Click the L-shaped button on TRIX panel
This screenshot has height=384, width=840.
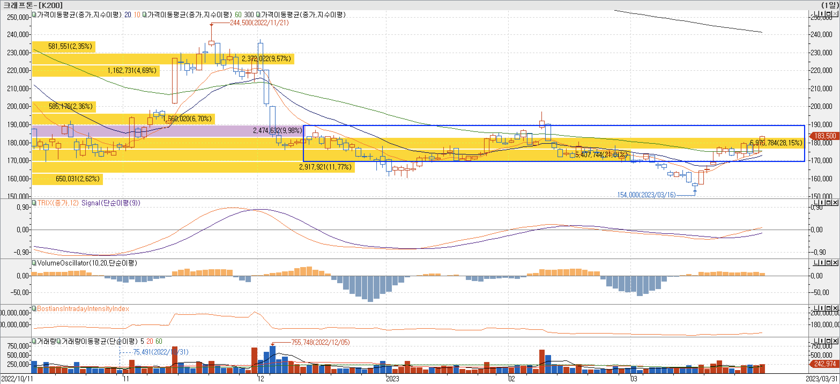pyautogui.click(x=816, y=203)
